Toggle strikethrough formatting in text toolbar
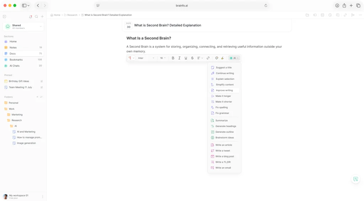 pyautogui.click(x=192, y=58)
